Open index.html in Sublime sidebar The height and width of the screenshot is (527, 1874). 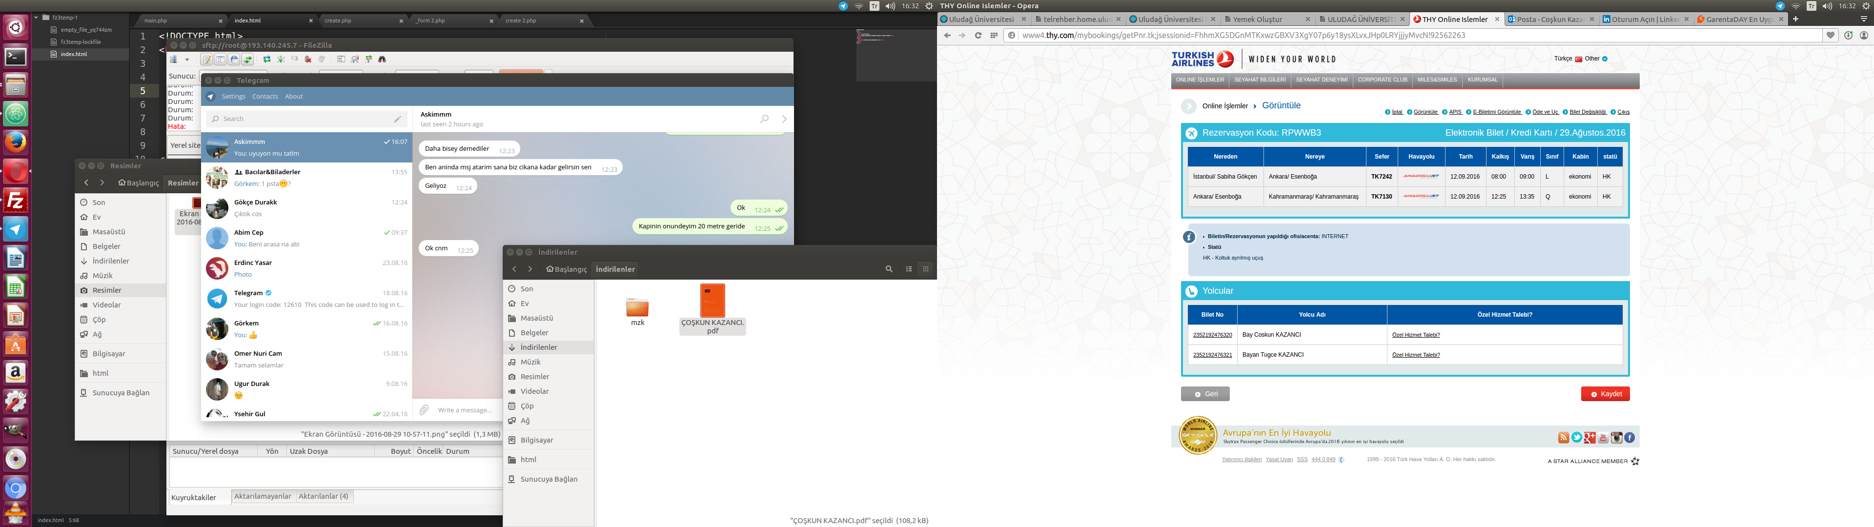point(74,54)
